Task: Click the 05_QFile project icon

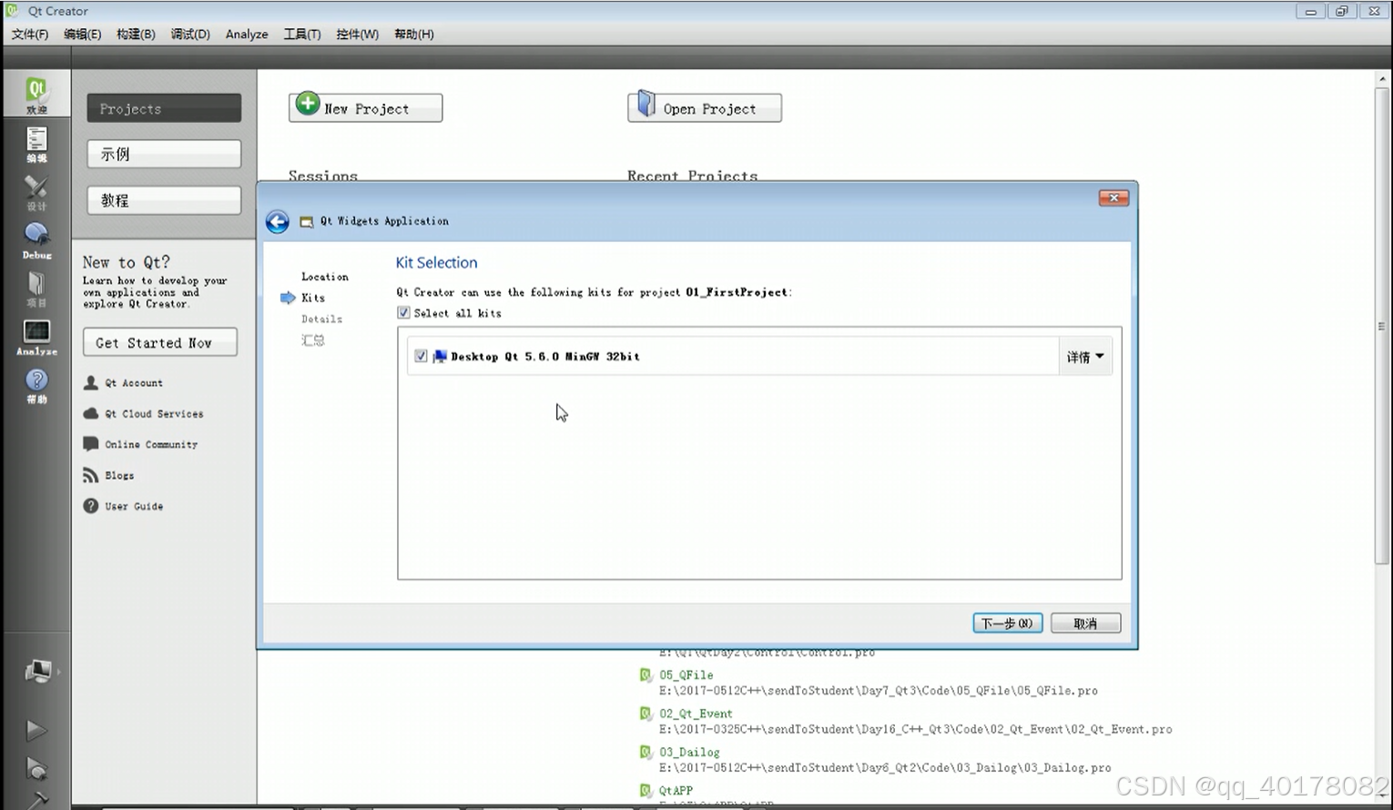Action: (646, 674)
